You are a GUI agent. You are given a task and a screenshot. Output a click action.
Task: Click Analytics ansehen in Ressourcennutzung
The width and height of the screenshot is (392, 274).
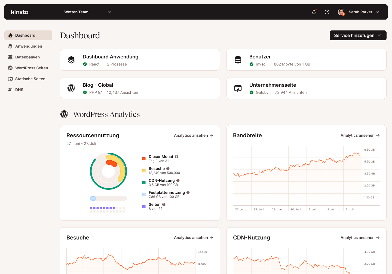pyautogui.click(x=193, y=135)
